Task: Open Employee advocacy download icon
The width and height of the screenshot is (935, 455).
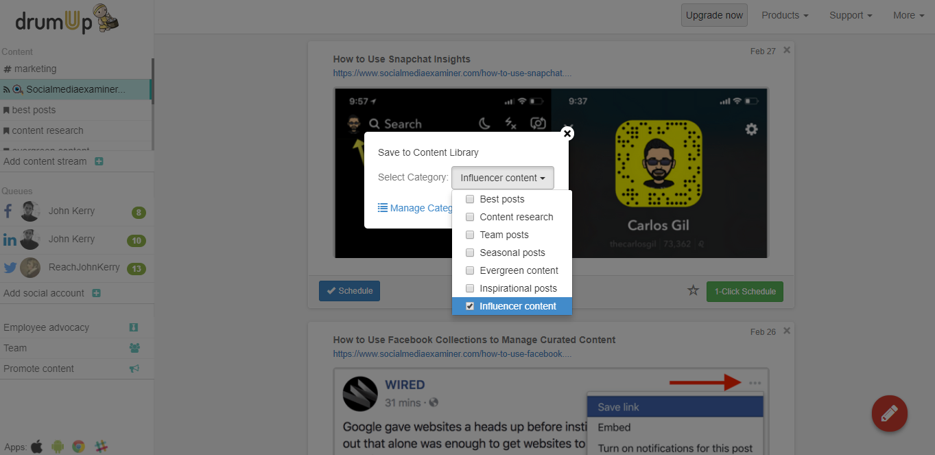Action: [134, 327]
